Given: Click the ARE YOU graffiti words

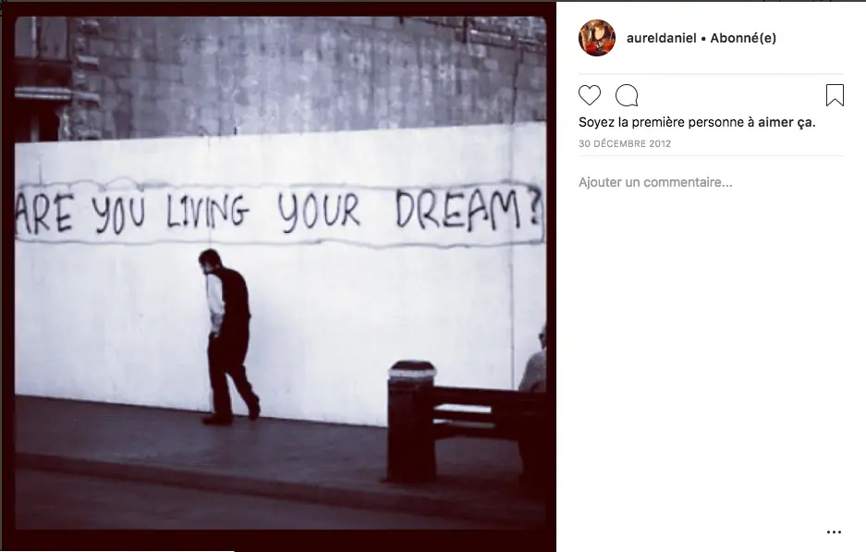Looking at the screenshot, I should (x=81, y=212).
